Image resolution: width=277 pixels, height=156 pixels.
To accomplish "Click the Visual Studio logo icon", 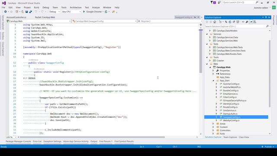I will pos(4,3).
